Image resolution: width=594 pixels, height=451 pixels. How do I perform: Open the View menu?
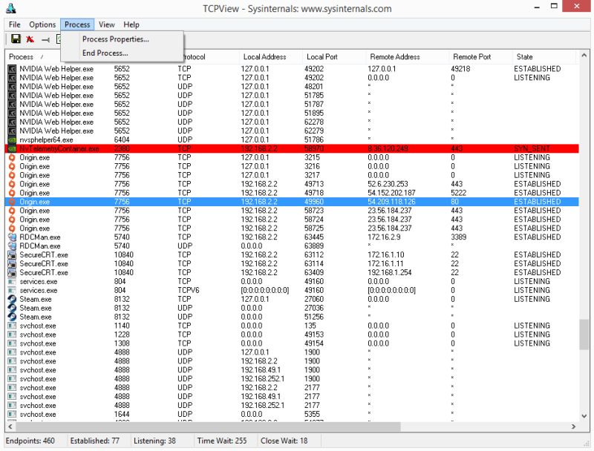click(106, 24)
